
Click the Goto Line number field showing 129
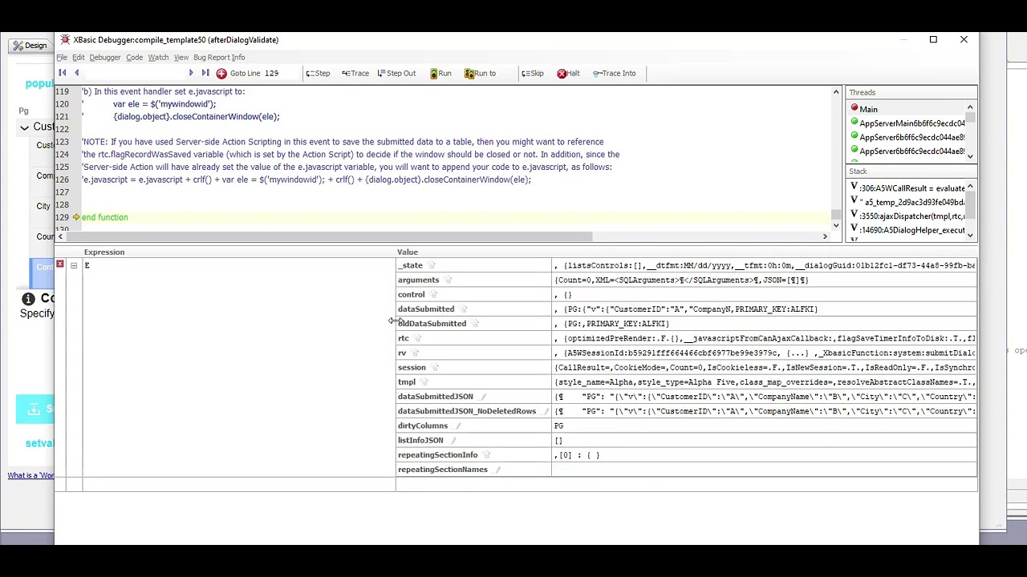click(x=272, y=73)
